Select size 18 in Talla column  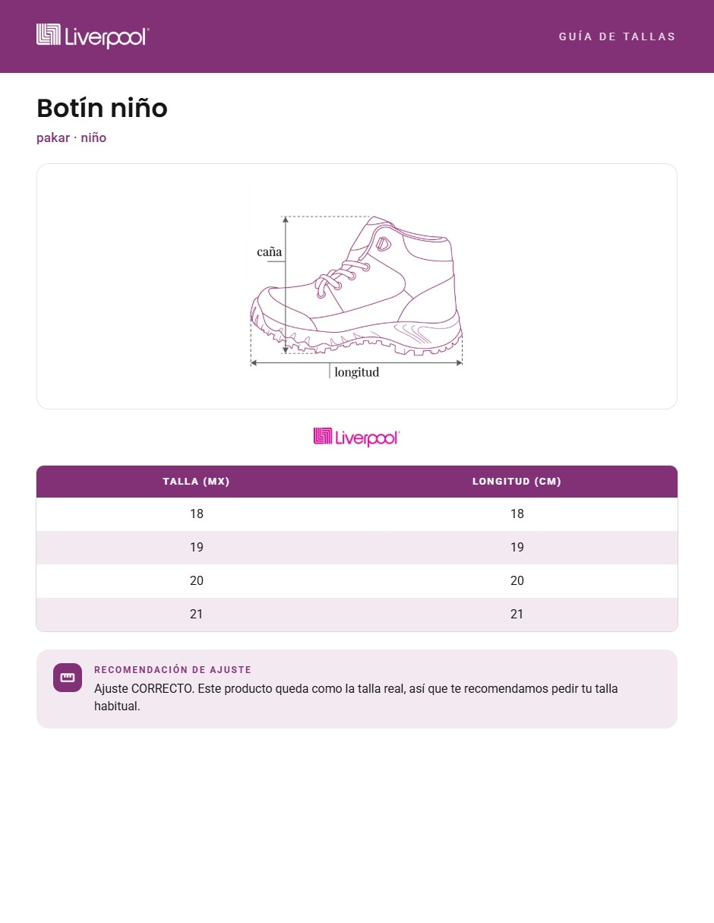coord(197,514)
